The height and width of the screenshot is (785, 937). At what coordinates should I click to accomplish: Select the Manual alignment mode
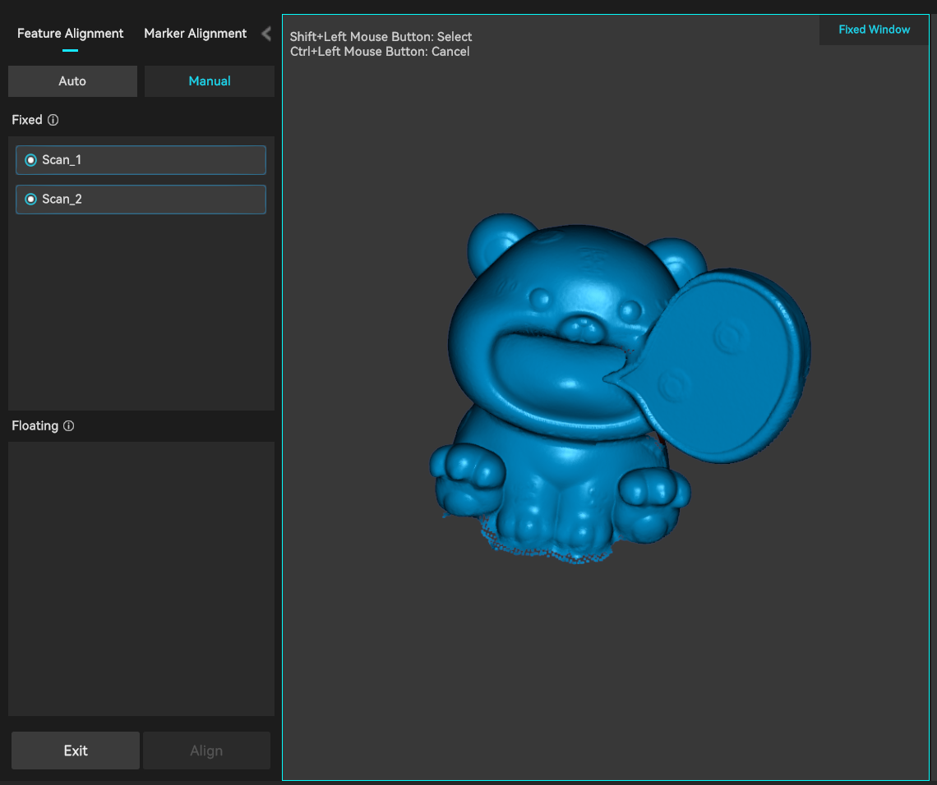[209, 81]
